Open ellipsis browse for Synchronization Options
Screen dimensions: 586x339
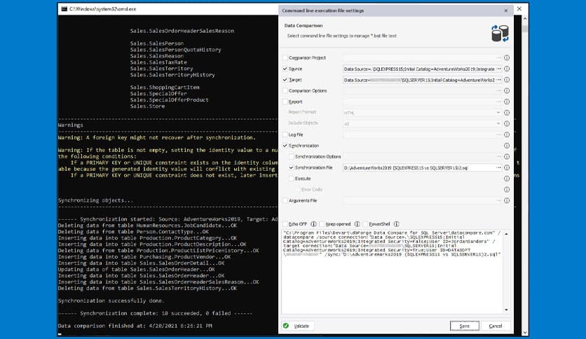click(498, 156)
